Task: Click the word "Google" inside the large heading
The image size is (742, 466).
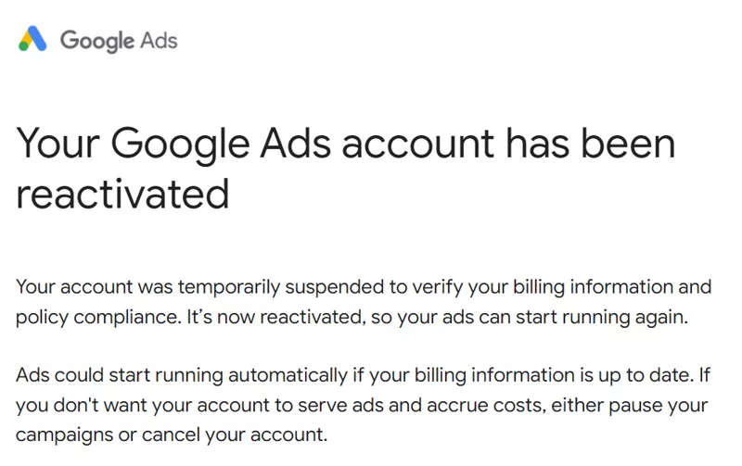Action: [180, 145]
